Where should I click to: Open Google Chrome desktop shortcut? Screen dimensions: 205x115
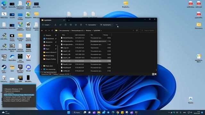tap(29, 5)
